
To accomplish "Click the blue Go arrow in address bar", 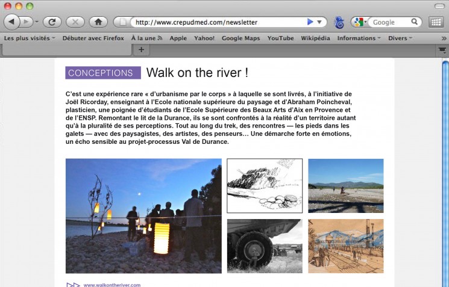I will (x=310, y=22).
